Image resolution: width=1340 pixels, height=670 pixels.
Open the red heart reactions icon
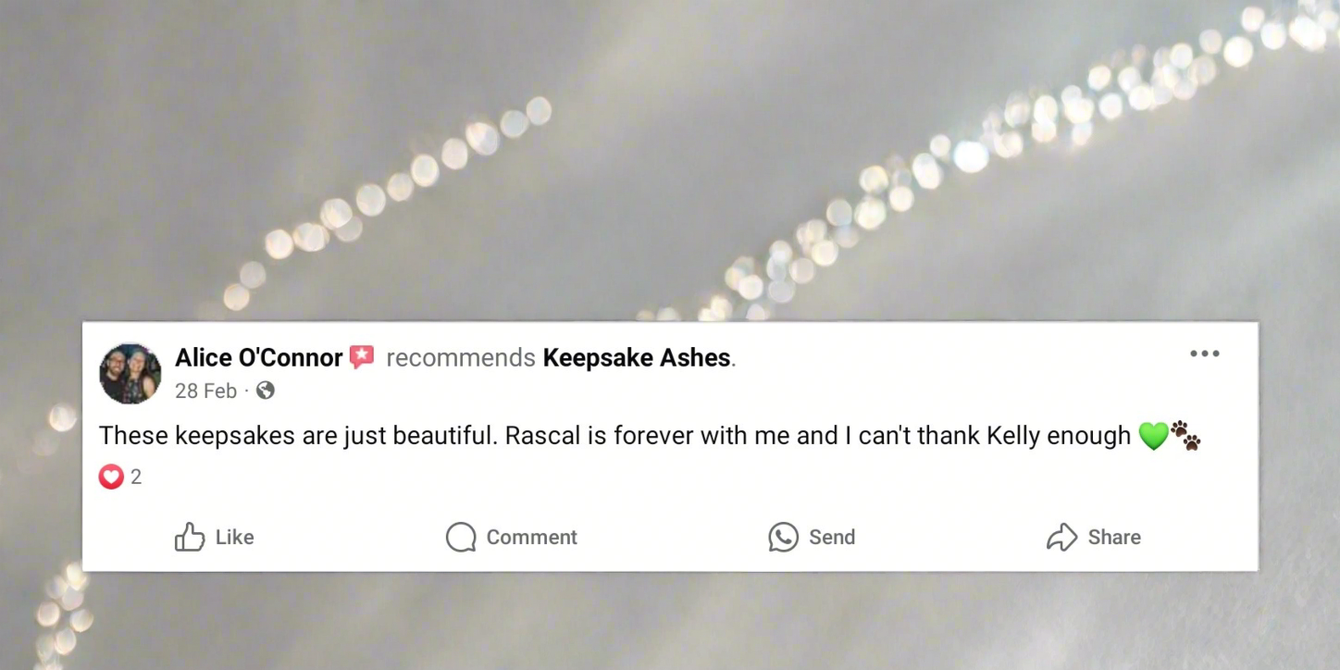(111, 477)
